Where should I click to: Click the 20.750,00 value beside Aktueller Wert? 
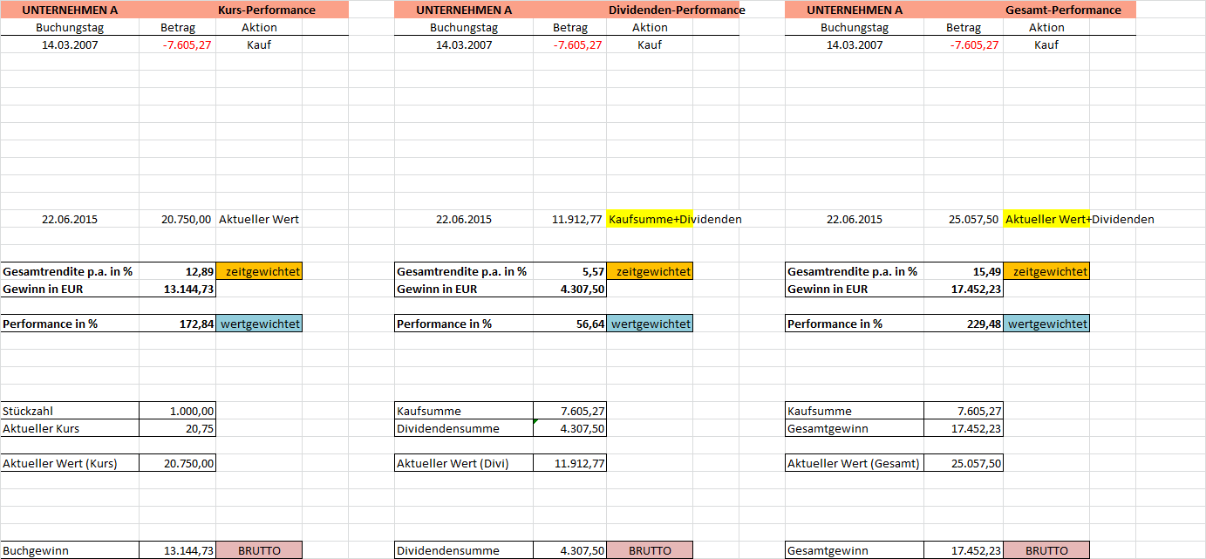tap(178, 219)
